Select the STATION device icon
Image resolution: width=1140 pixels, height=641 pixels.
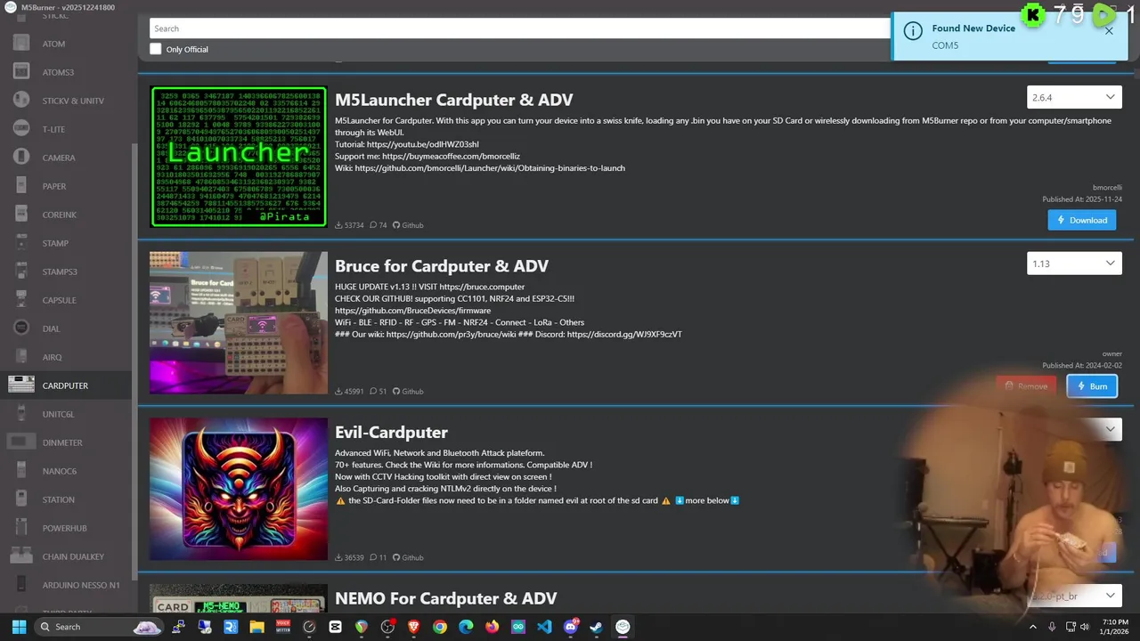21,499
